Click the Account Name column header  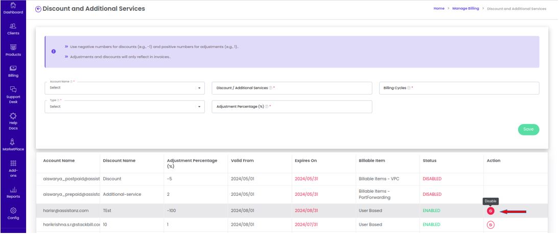pyautogui.click(x=59, y=161)
